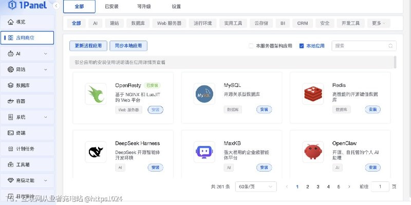Click the layers icon beside 数据库
This screenshot has height=205, width=411.
click(x=10, y=85)
